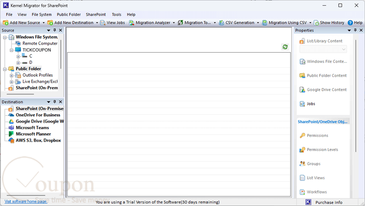This screenshot has width=365, height=206.
Task: Open the File System menu
Action: pos(42,14)
